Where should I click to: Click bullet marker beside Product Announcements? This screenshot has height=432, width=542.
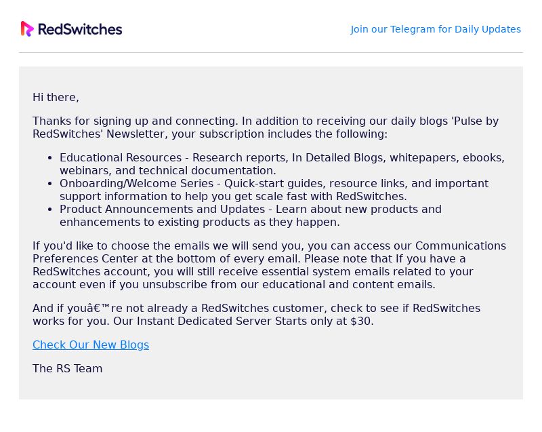50,210
